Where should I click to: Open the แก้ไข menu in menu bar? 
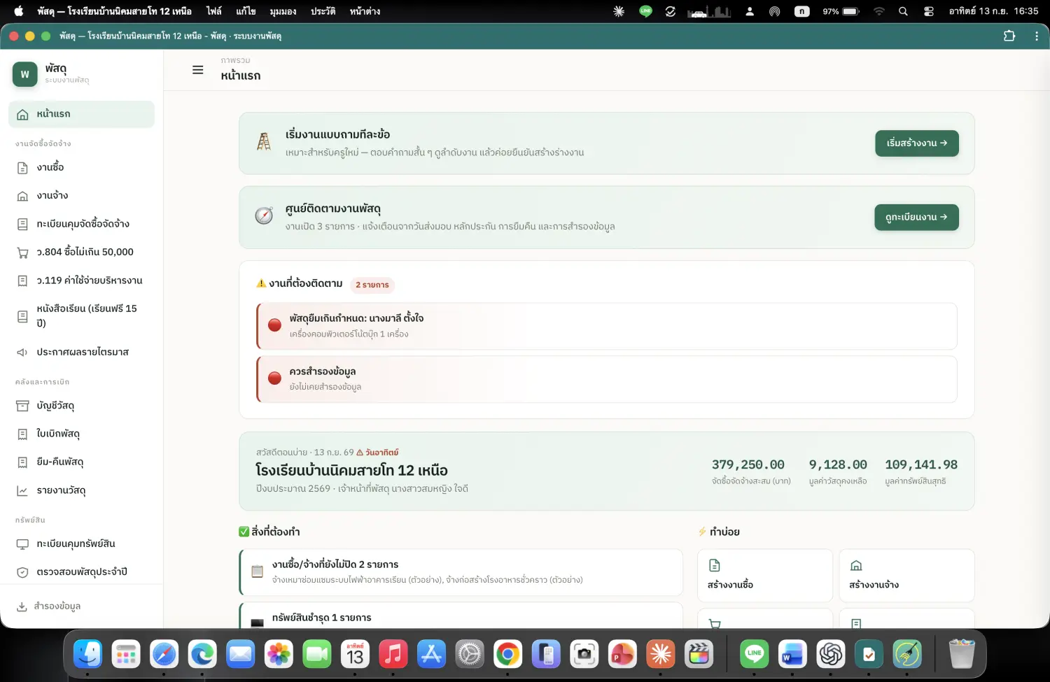coord(246,11)
